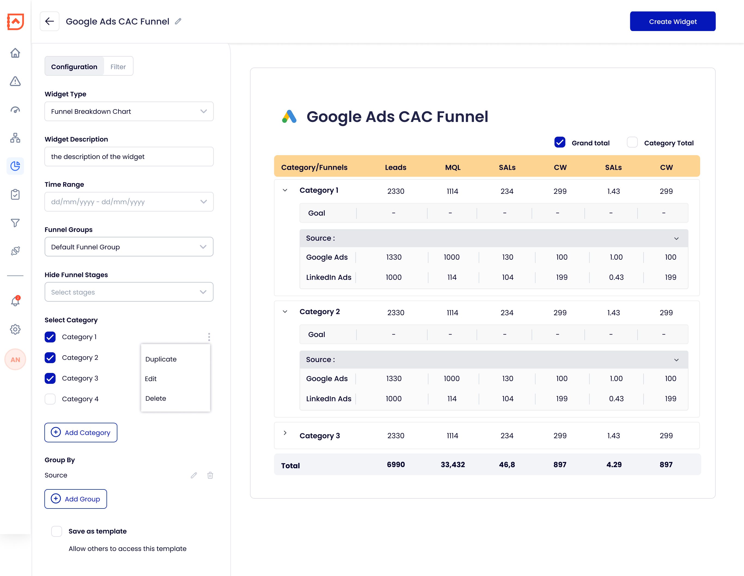
Task: Open the alerts triangle sidebar icon
Action: [15, 81]
